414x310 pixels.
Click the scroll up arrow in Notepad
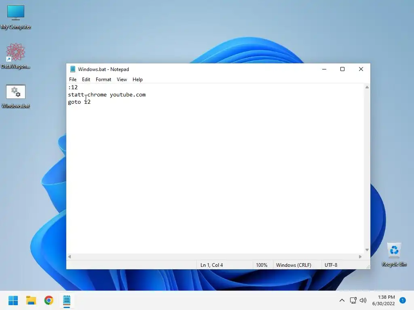coord(367,87)
